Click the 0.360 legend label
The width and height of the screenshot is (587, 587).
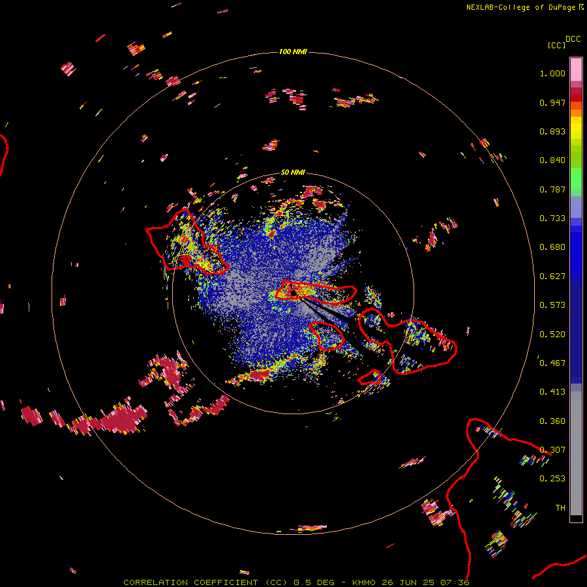click(x=552, y=421)
